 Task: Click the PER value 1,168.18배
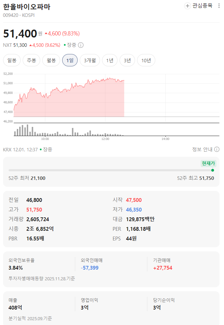(x=138, y=229)
